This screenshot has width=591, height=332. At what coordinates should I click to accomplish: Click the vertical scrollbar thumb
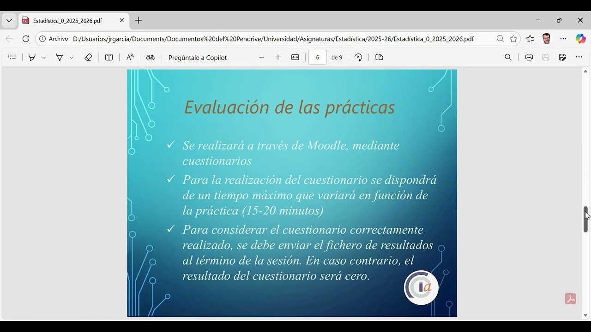(585, 219)
